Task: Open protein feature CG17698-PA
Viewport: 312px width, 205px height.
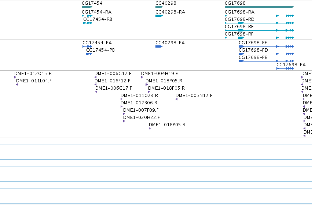Action: tap(285, 68)
